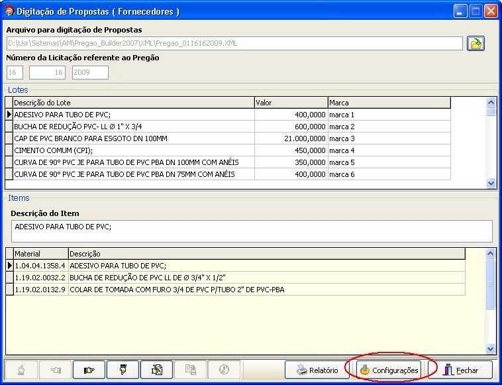Image resolution: width=502 pixels, height=385 pixels.
Task: Click marca 1 cell
Action: click(x=389, y=115)
